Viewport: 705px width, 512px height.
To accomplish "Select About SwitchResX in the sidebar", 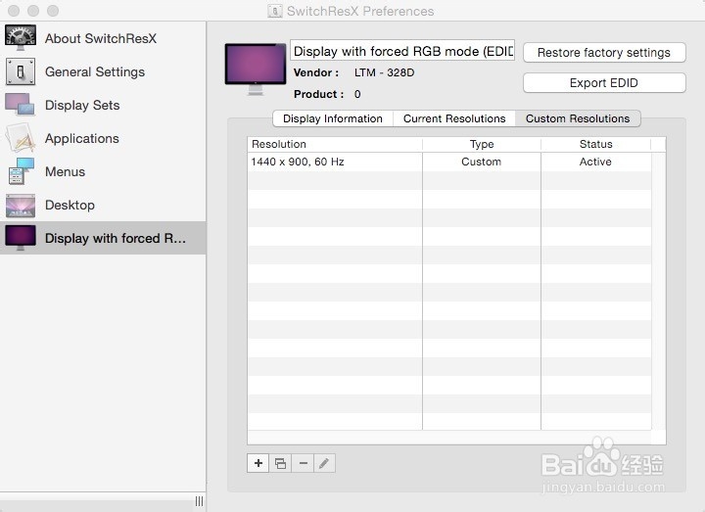I will coord(103,38).
